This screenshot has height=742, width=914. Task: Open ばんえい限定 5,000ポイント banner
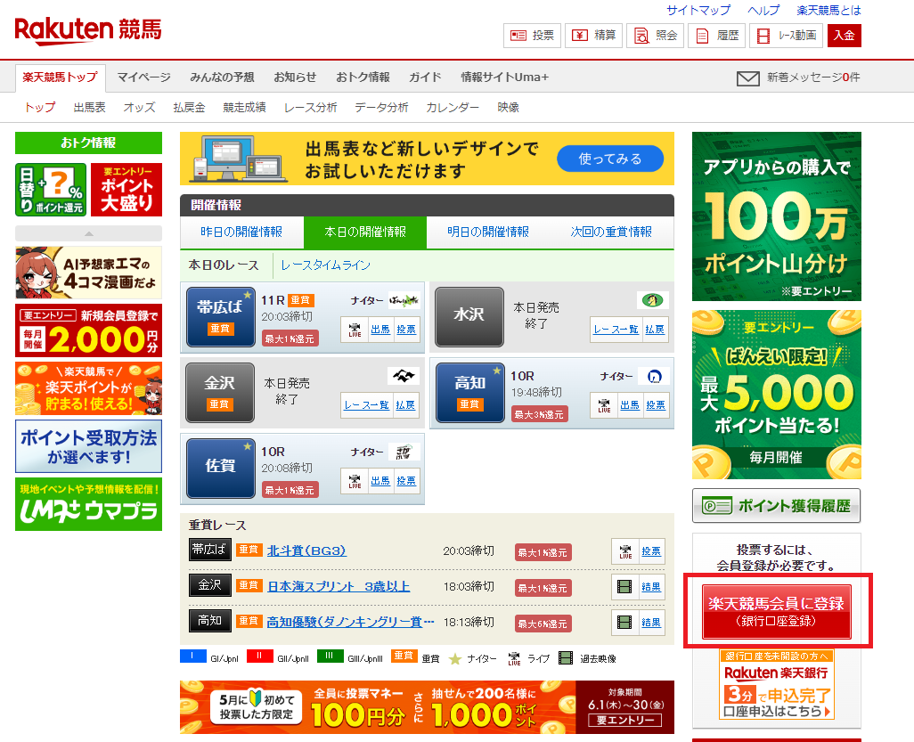click(x=777, y=395)
